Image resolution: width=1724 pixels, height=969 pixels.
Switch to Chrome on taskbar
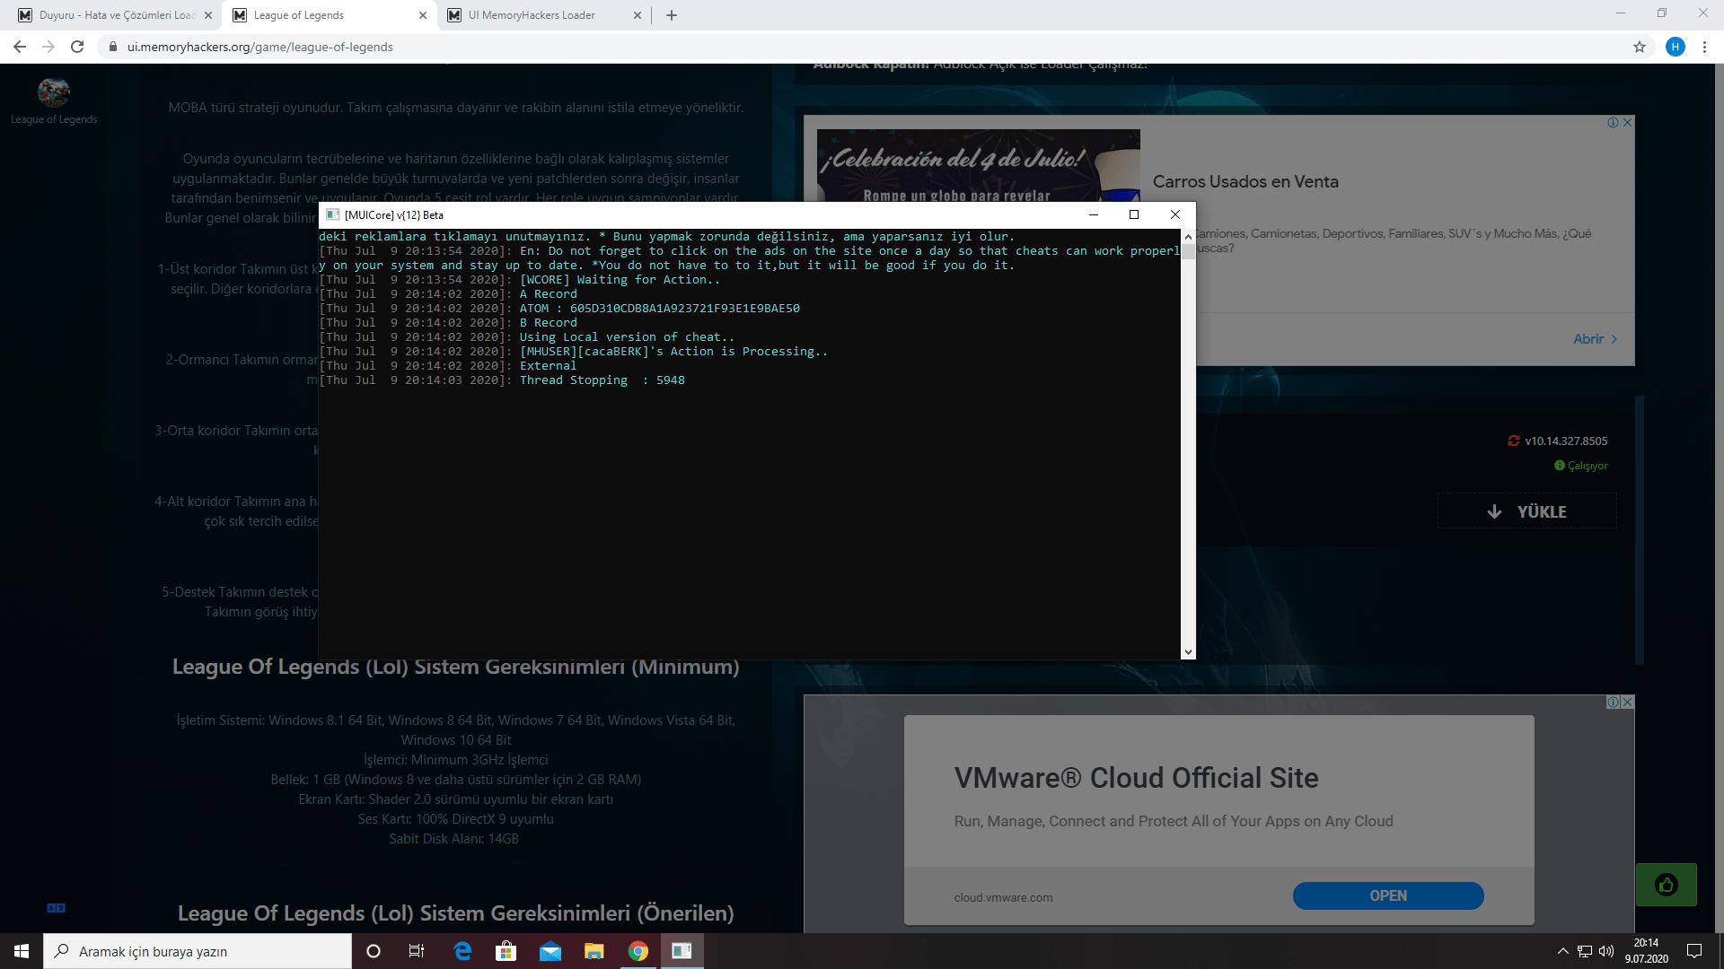638,951
